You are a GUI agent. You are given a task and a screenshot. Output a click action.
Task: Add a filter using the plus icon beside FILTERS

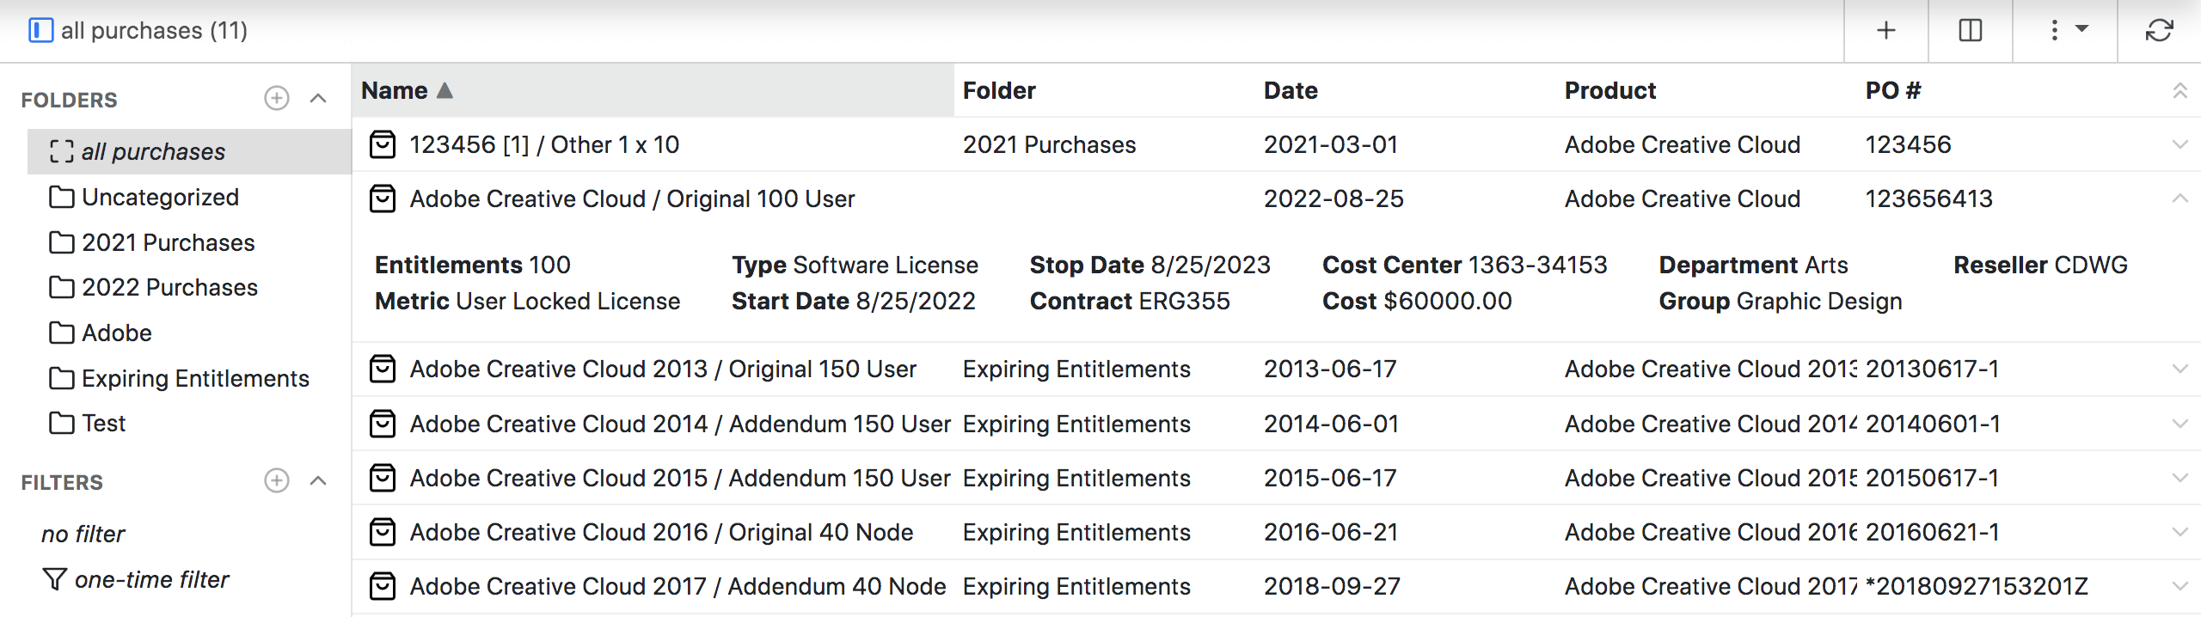coord(276,480)
